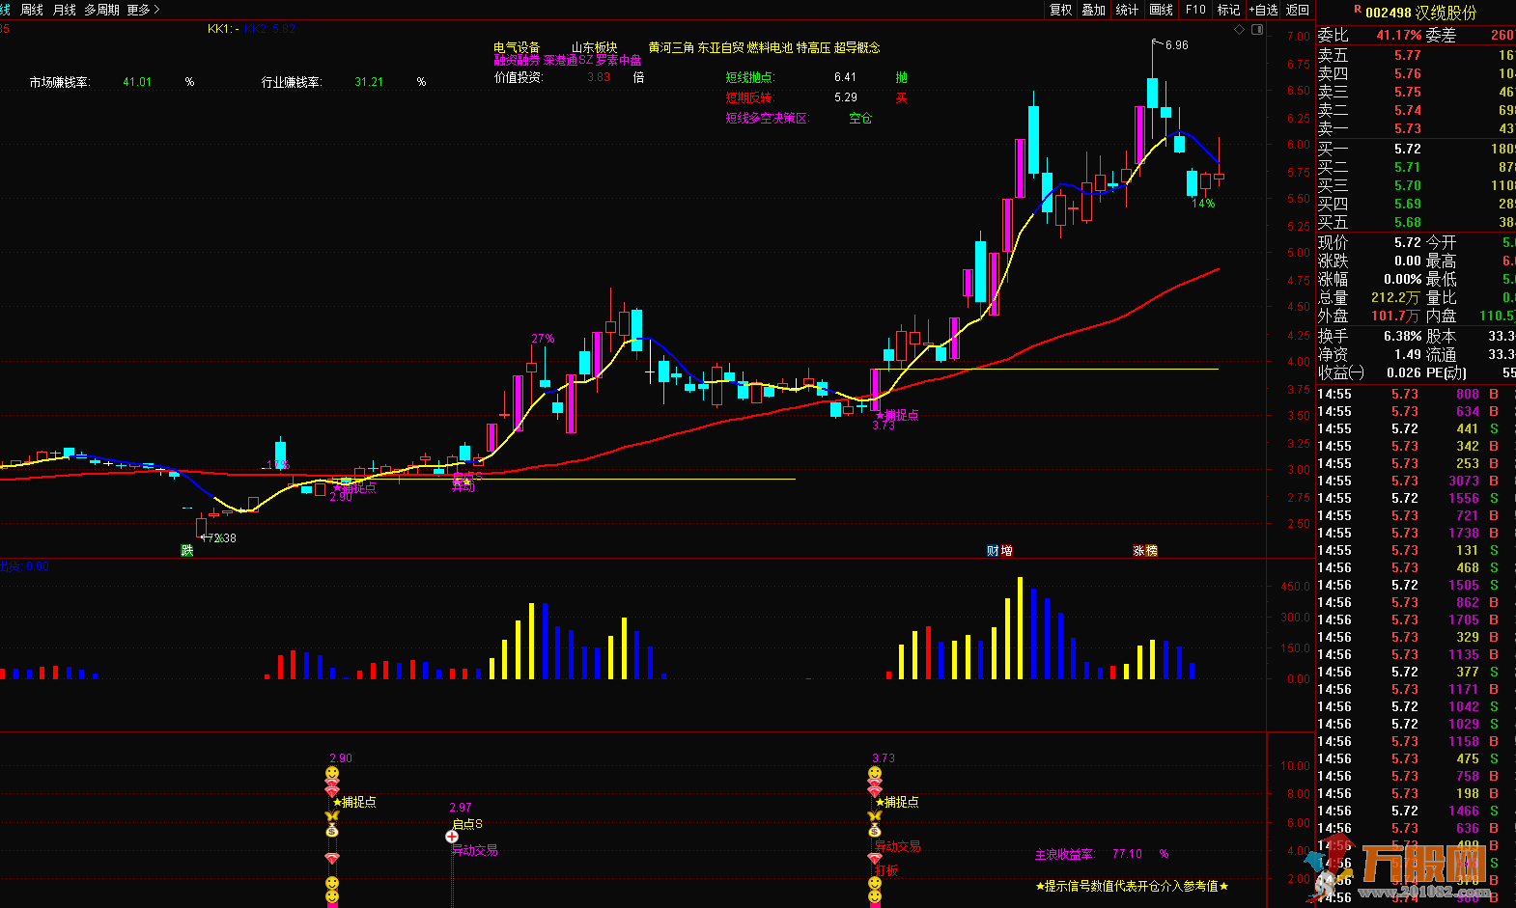The image size is (1516, 908).
Task: Expand the 更多 period options
Action: click(x=143, y=10)
